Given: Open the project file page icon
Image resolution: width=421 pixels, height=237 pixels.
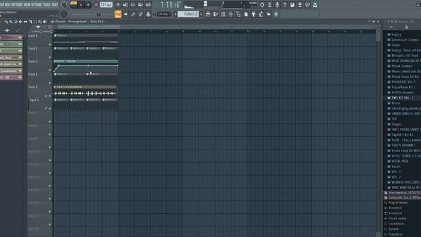Looking at the screenshot, I should 245,14.
